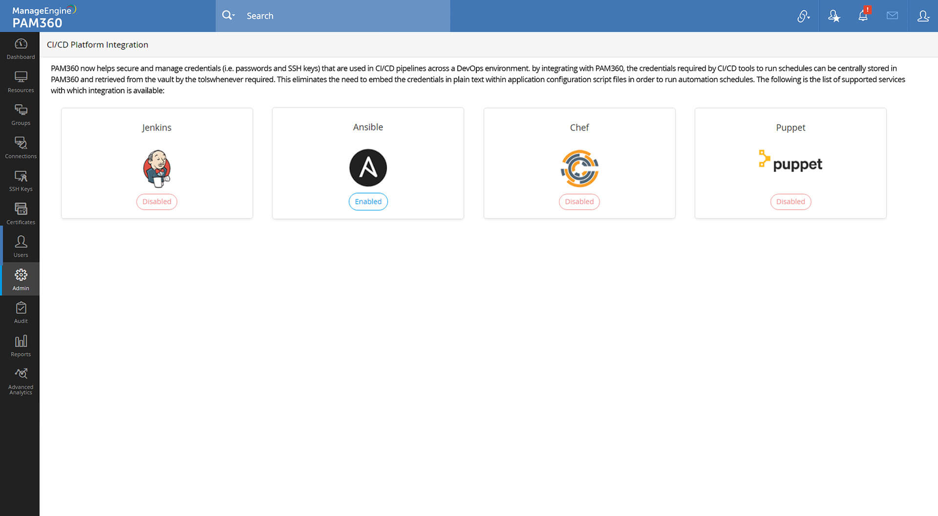
Task: Open the Audit section
Action: tap(21, 313)
